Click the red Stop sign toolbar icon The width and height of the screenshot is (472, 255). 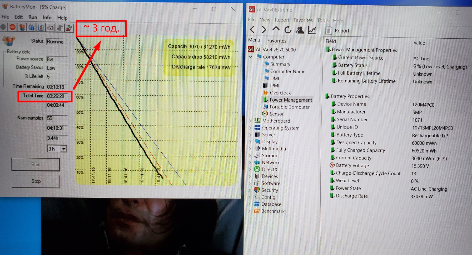point(12,27)
